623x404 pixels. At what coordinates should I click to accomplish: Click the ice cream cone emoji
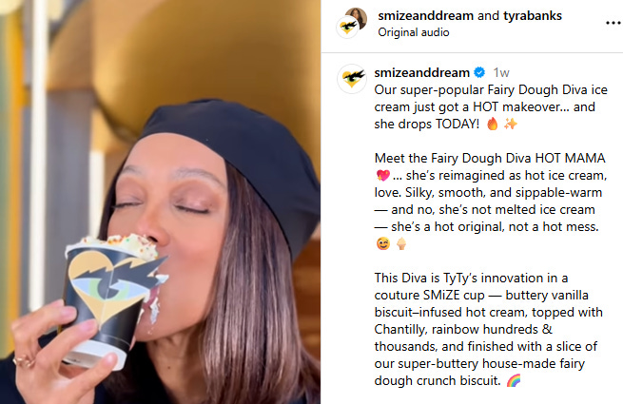tap(401, 243)
